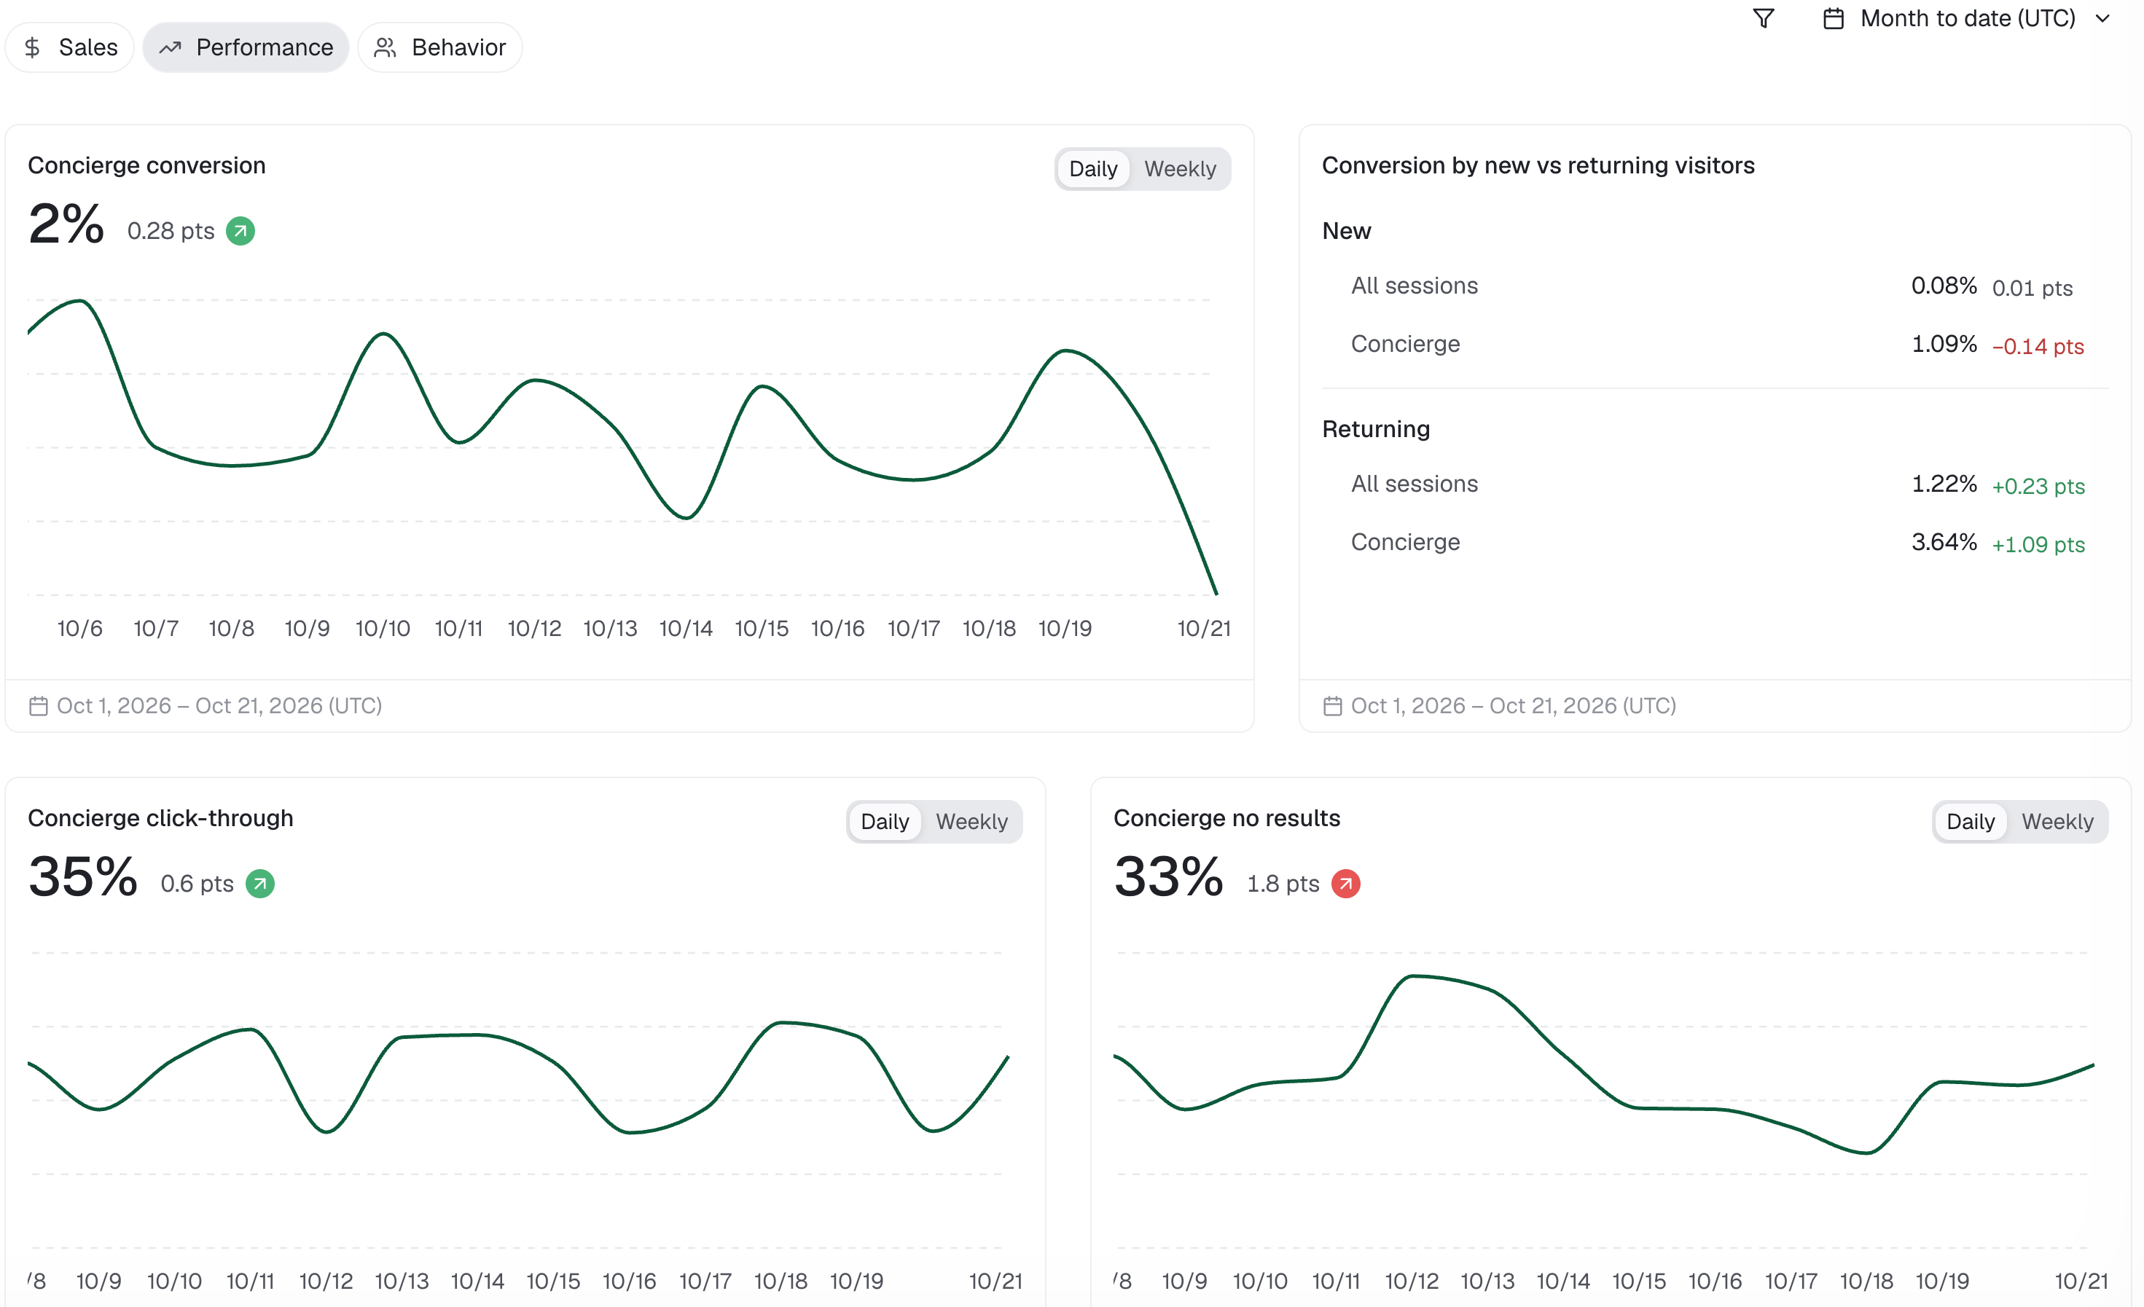Image resolution: width=2144 pixels, height=1307 pixels.
Task: Set Concierge no results chart to Daily
Action: click(1970, 822)
